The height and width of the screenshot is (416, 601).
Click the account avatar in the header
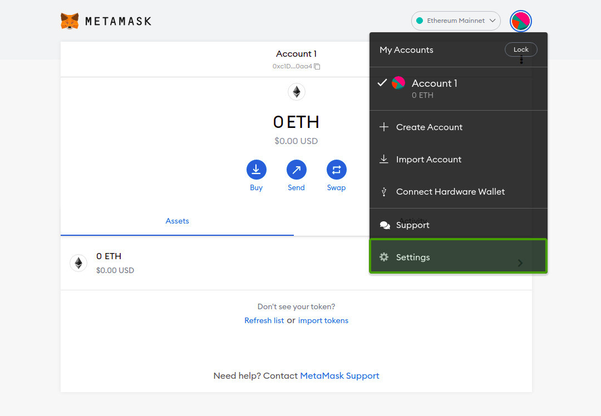point(520,21)
